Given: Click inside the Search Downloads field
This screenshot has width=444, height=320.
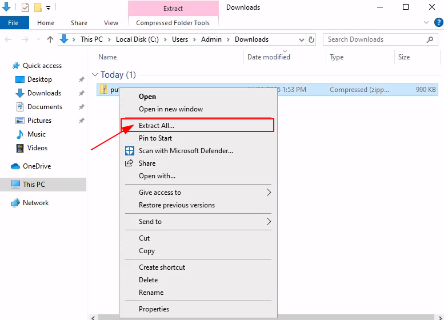Looking at the screenshot, I should pos(374,39).
